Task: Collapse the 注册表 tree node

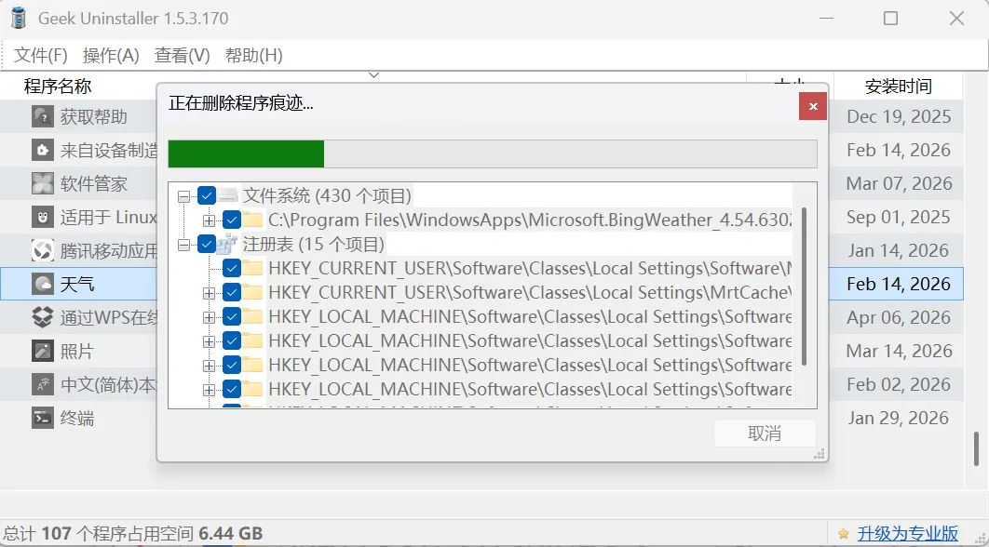Action: pos(183,245)
